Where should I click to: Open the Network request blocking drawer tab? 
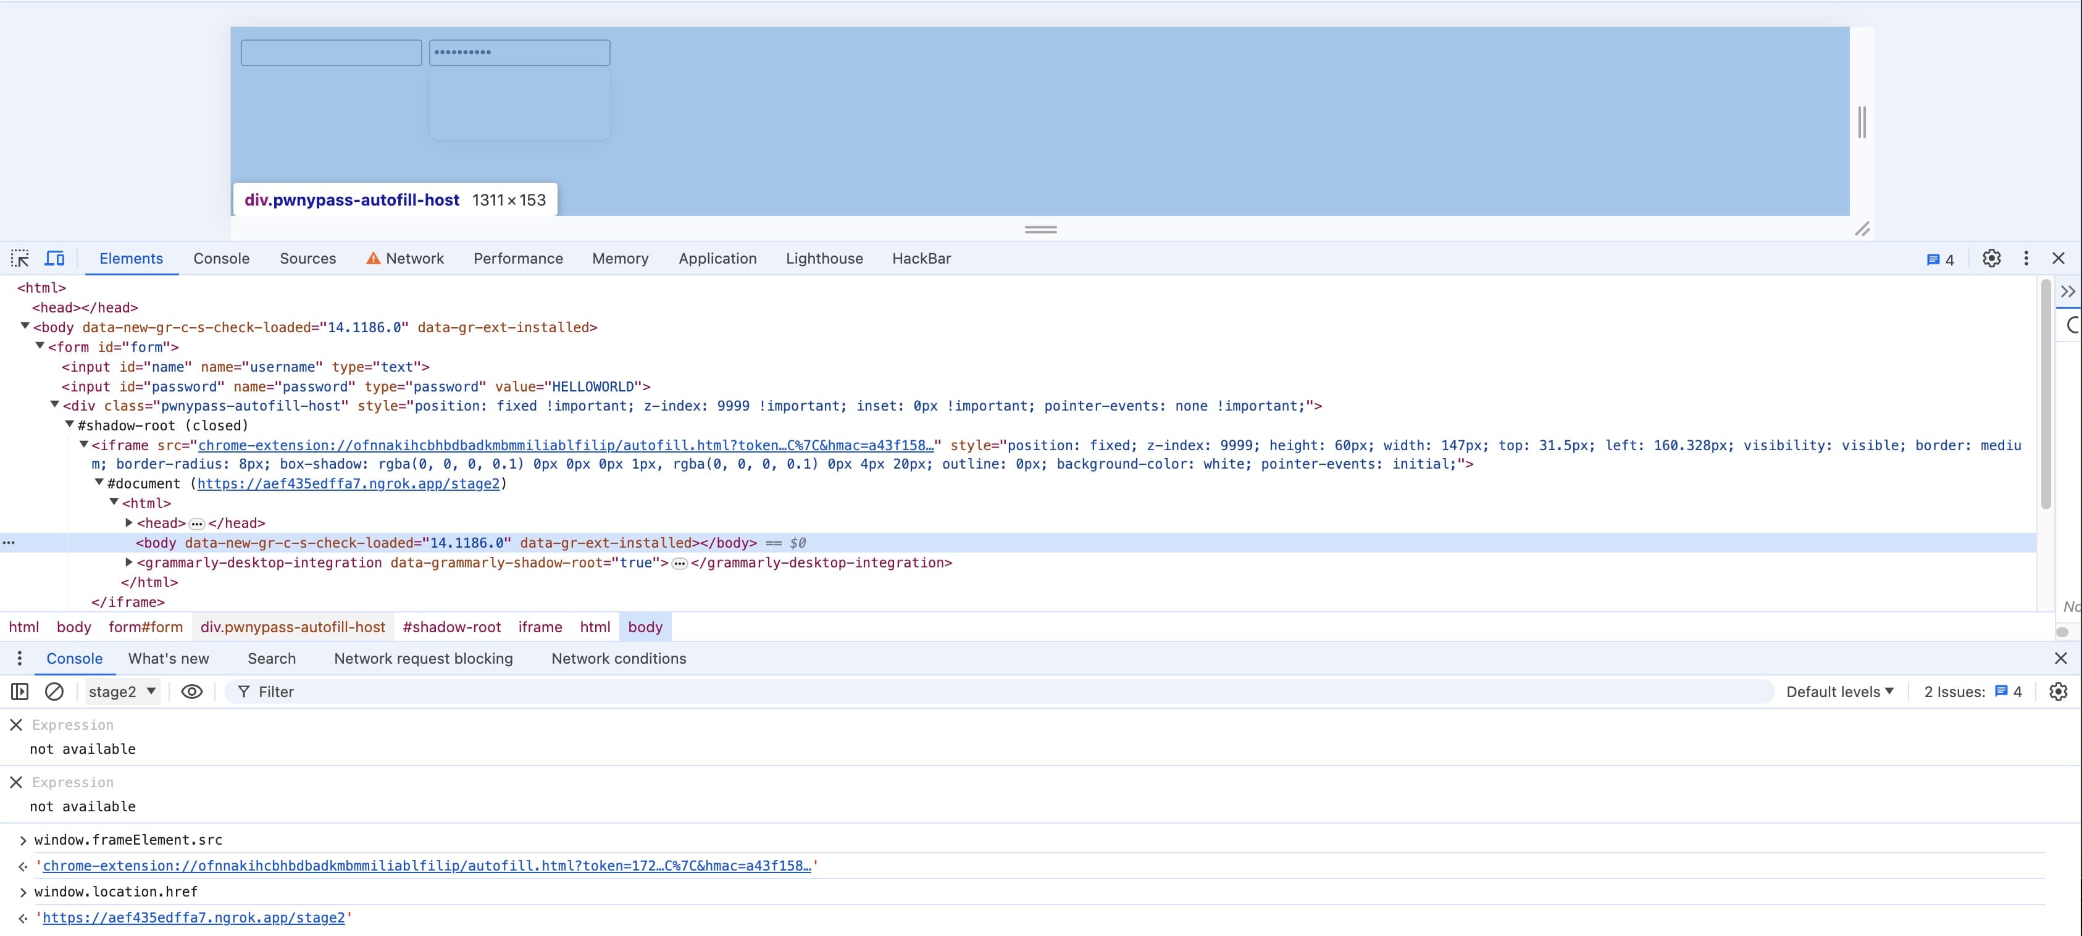(x=423, y=659)
